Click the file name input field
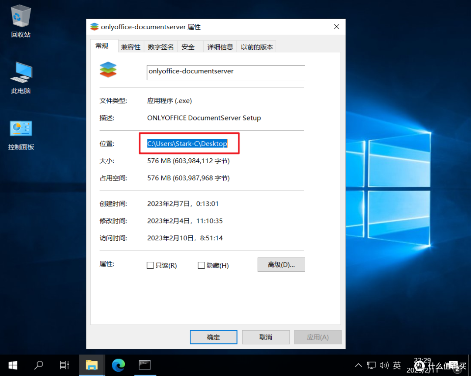Image resolution: width=471 pixels, height=376 pixels. pyautogui.click(x=226, y=72)
